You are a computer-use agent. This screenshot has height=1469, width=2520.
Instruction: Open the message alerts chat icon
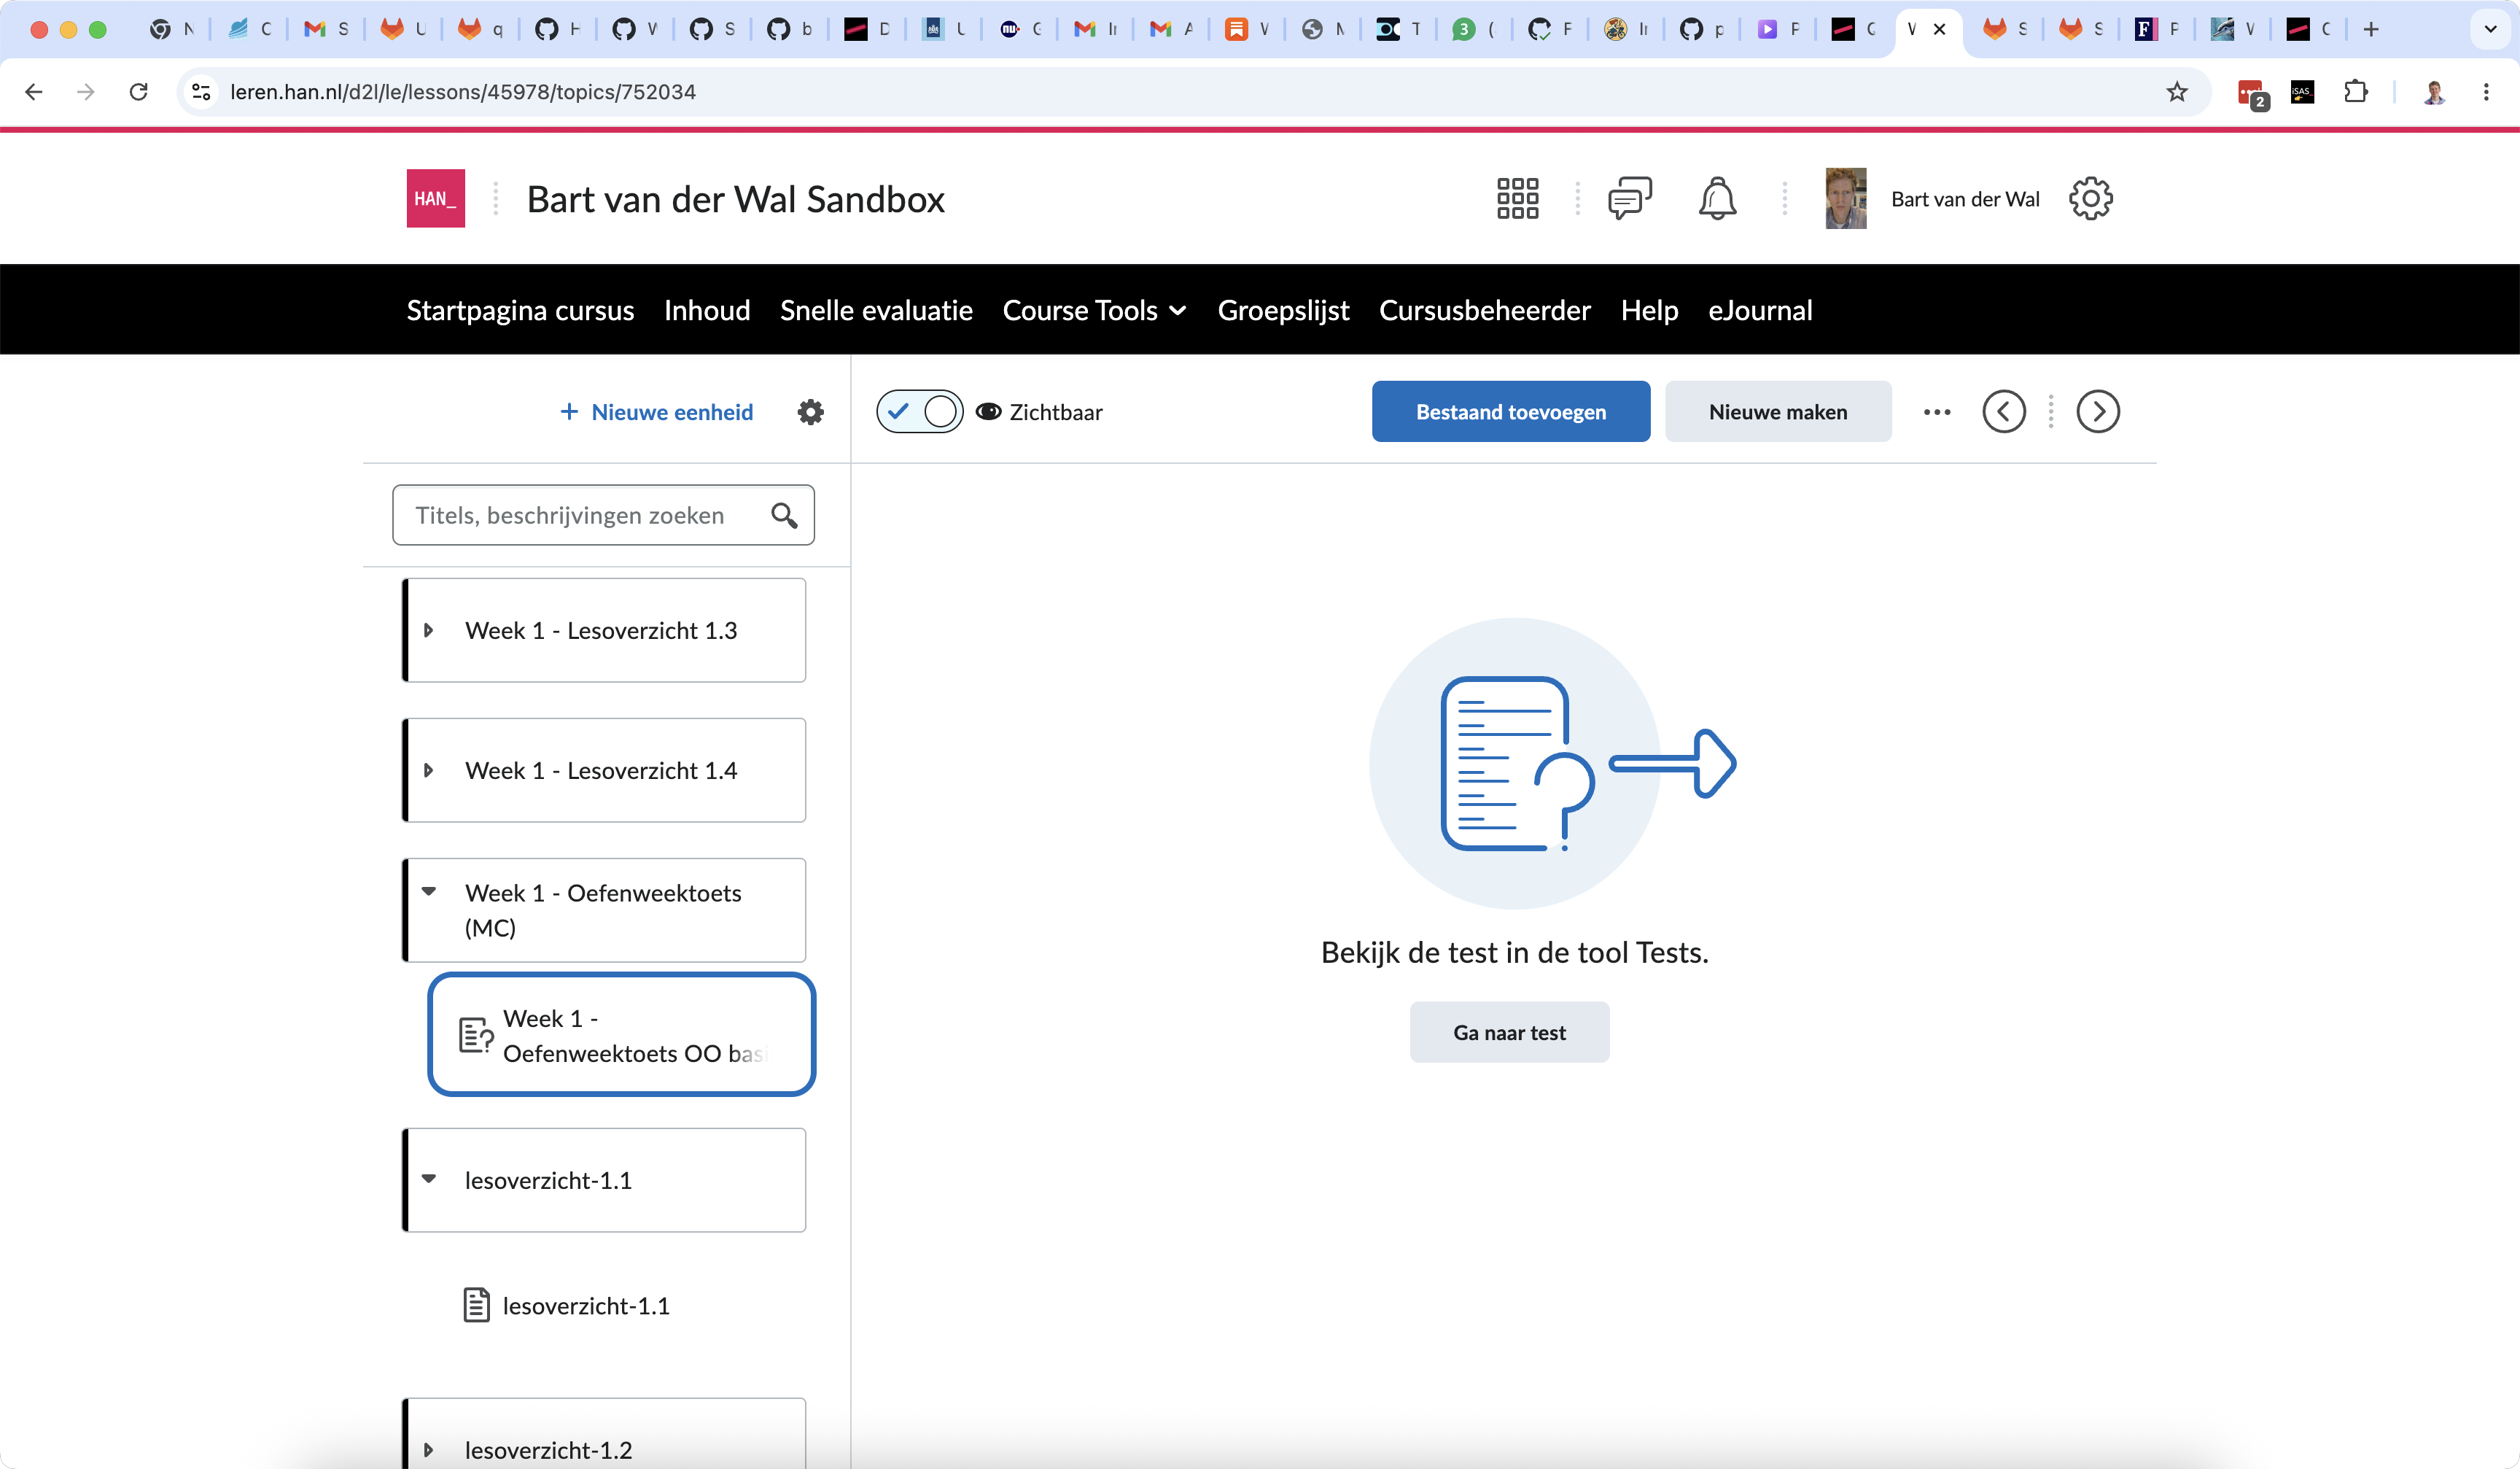tap(1630, 198)
